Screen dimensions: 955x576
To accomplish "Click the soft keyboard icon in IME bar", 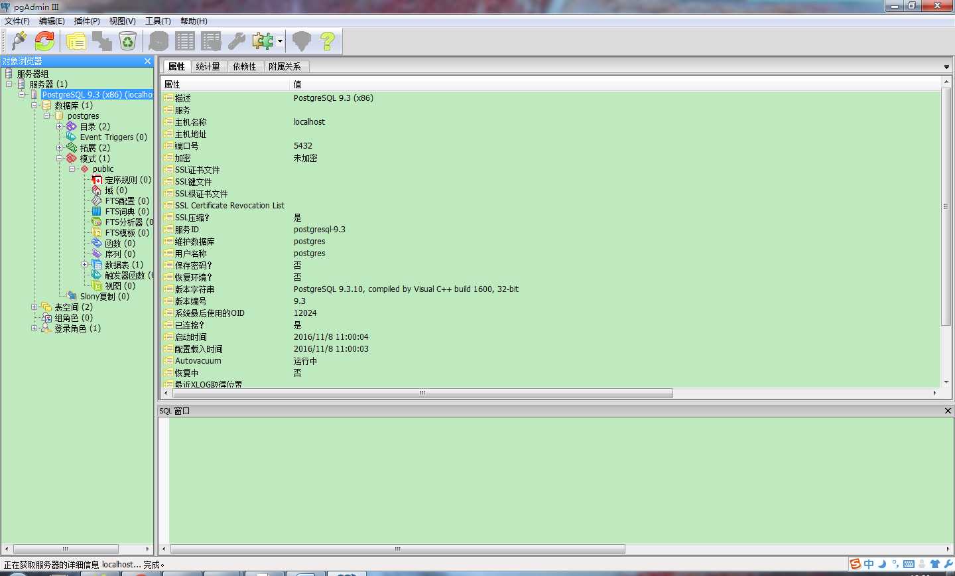I will pyautogui.click(x=909, y=564).
